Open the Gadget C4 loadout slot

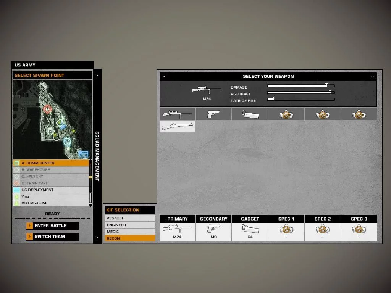coord(250,232)
